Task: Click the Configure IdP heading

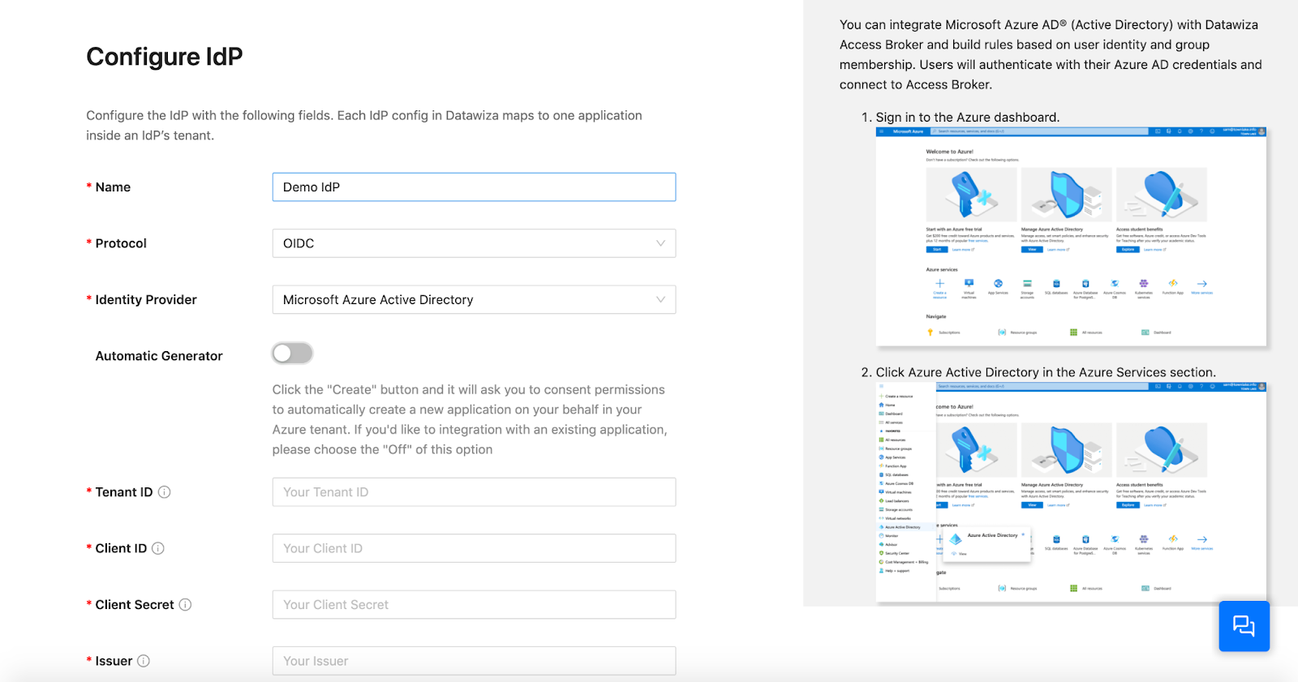Action: [165, 57]
